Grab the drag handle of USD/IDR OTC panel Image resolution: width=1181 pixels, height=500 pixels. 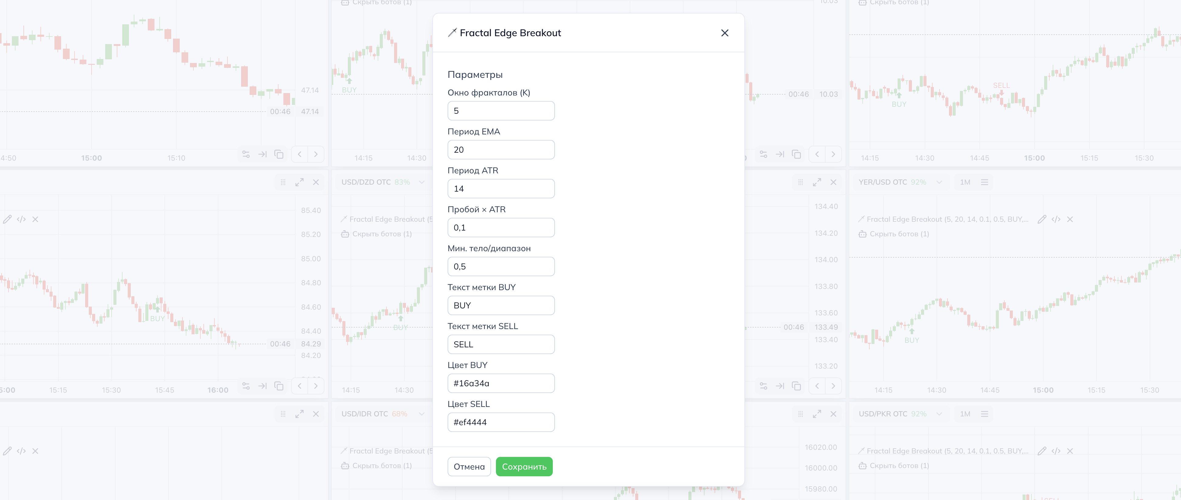[x=801, y=414]
